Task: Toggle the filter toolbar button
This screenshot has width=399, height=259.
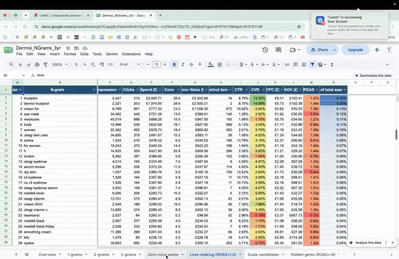Action: click(312, 64)
